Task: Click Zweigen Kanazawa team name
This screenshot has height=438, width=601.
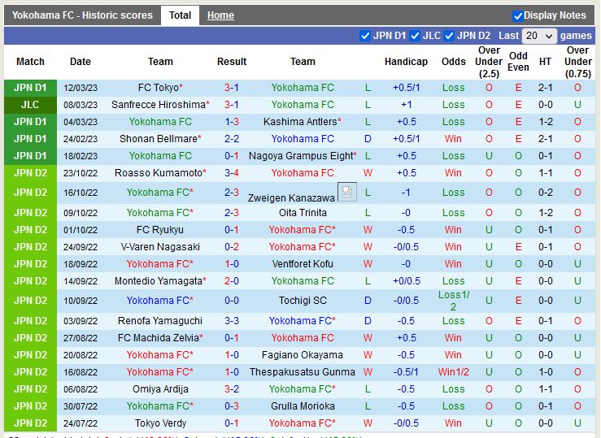Action: (291, 198)
